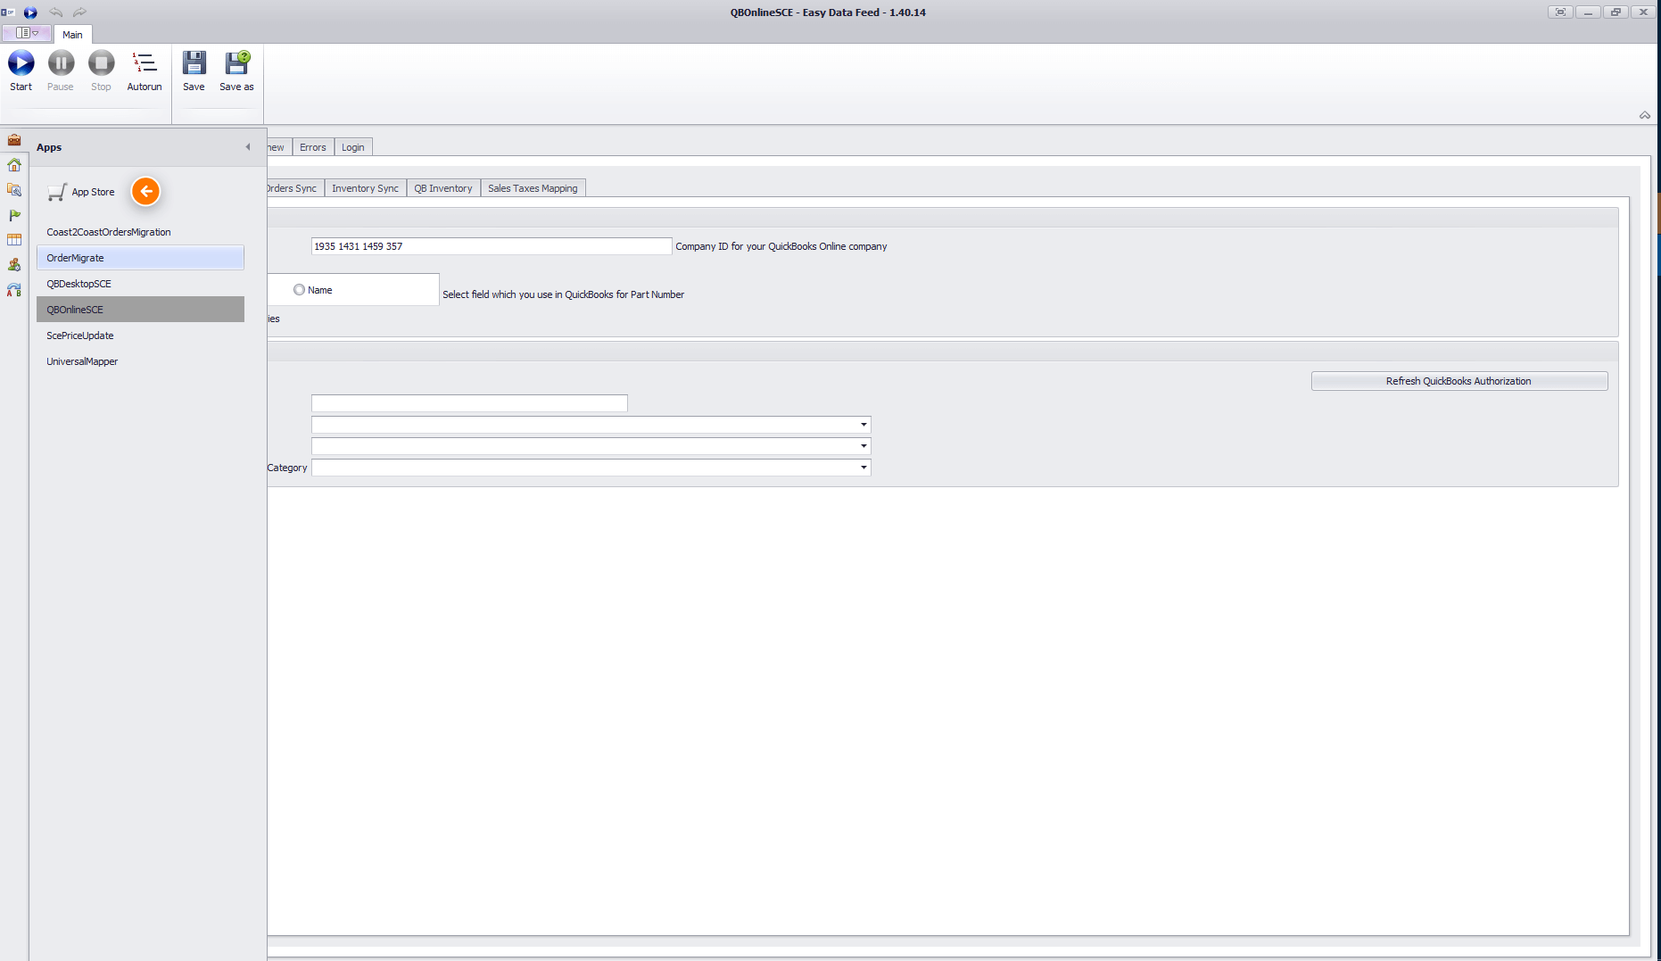Click the quick-access play icon in title bar

(30, 12)
